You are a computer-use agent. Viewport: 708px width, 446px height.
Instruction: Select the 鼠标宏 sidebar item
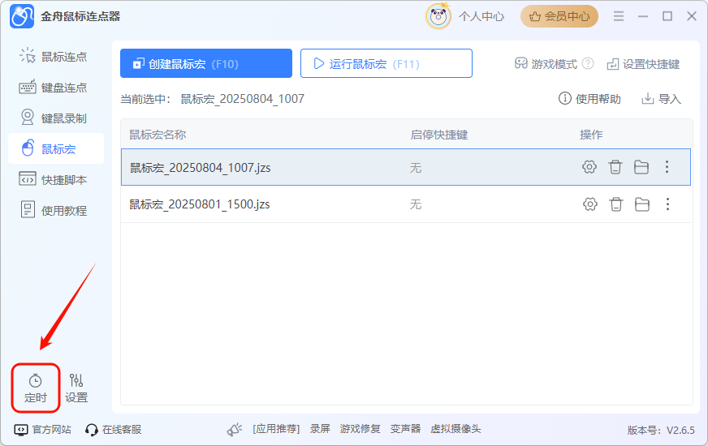click(x=56, y=149)
